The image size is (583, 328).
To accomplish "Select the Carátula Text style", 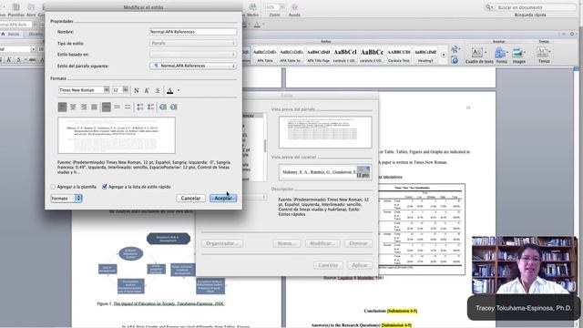I will (399, 55).
